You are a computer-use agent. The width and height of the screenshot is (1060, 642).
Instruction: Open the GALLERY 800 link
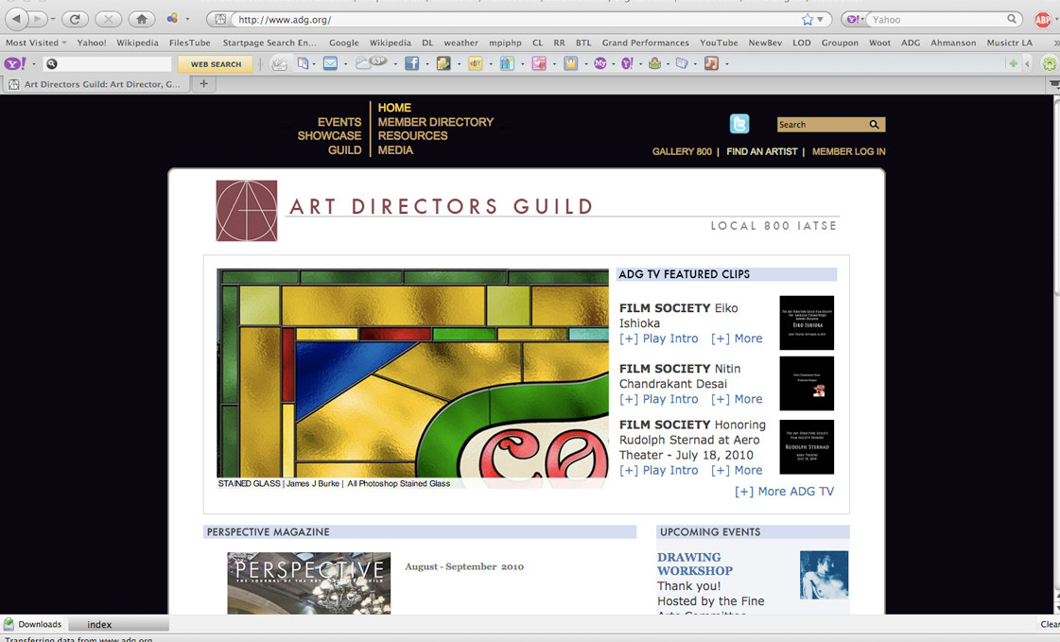(x=682, y=151)
